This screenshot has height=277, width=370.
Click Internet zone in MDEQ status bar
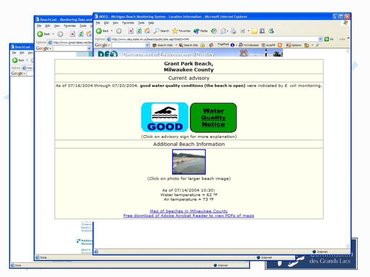tap(320, 252)
